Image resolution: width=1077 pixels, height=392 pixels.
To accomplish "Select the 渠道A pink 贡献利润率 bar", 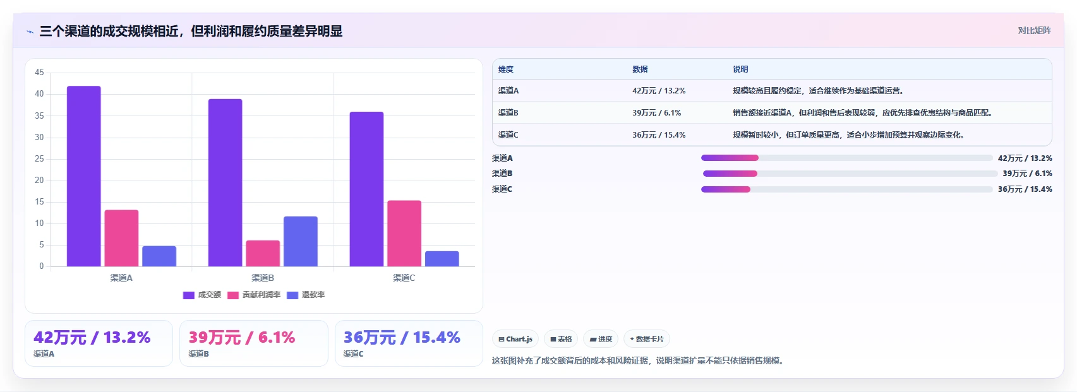I will [x=121, y=238].
